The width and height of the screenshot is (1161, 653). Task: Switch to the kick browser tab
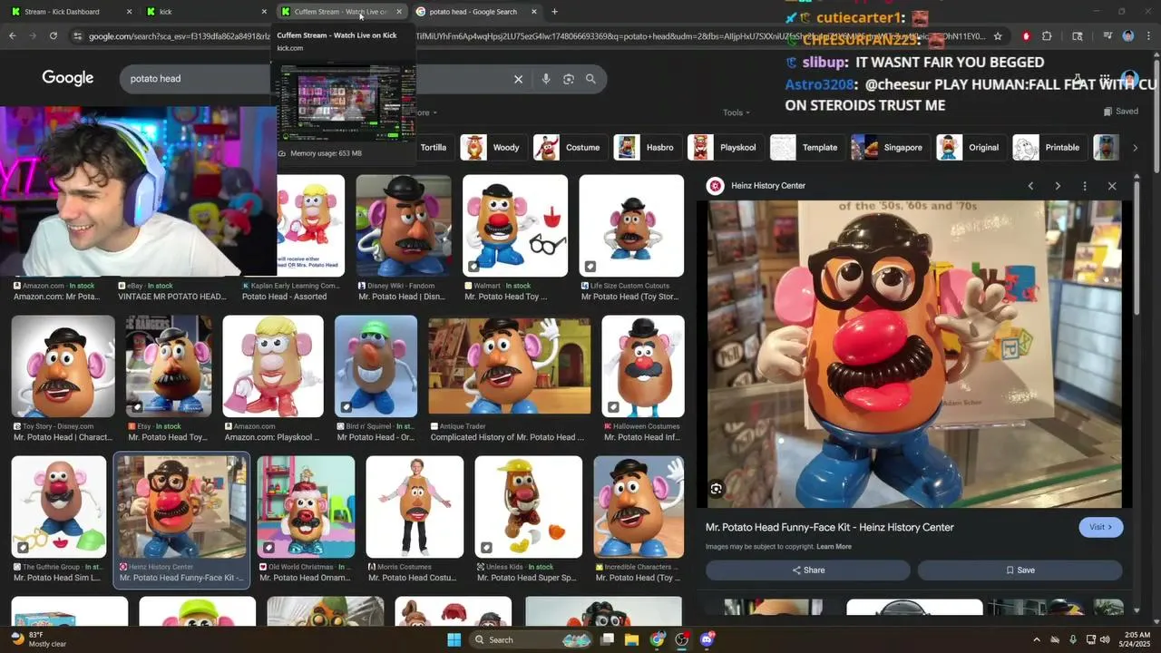pyautogui.click(x=206, y=12)
